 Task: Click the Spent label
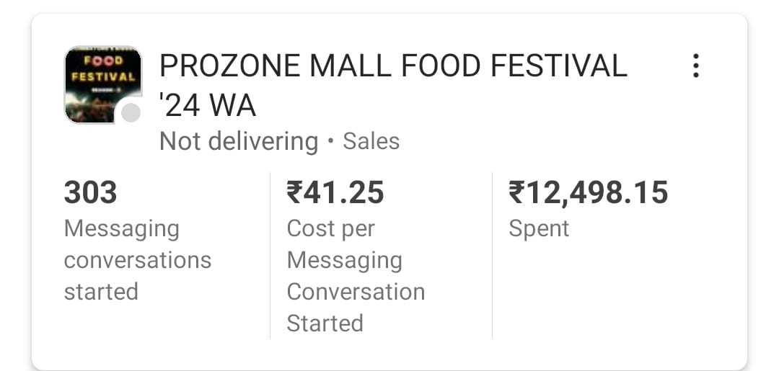click(x=539, y=228)
